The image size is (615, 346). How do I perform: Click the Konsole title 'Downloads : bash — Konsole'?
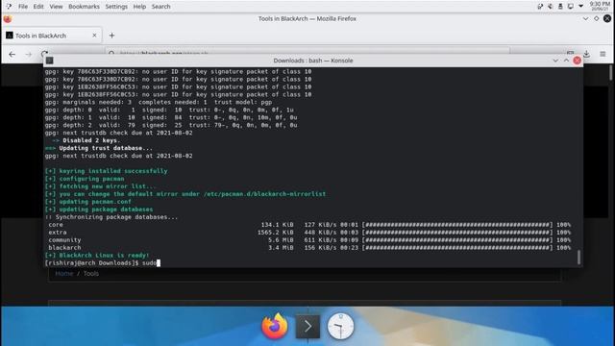click(x=313, y=61)
